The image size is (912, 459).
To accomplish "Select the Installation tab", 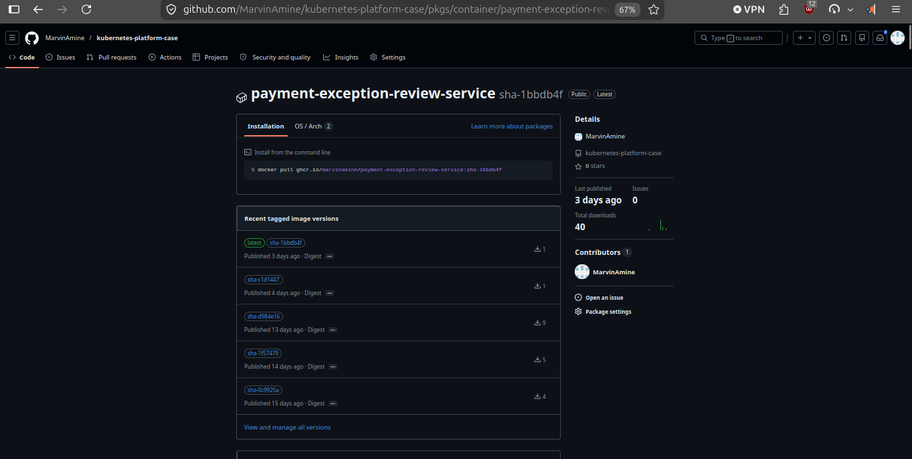I will pyautogui.click(x=266, y=126).
